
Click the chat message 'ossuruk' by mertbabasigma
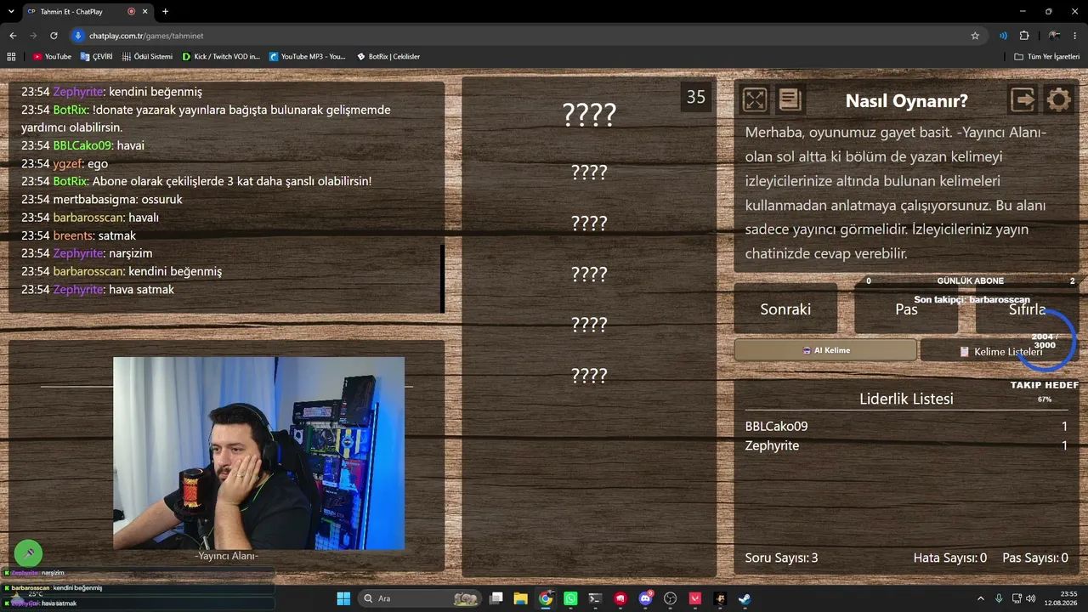click(161, 200)
